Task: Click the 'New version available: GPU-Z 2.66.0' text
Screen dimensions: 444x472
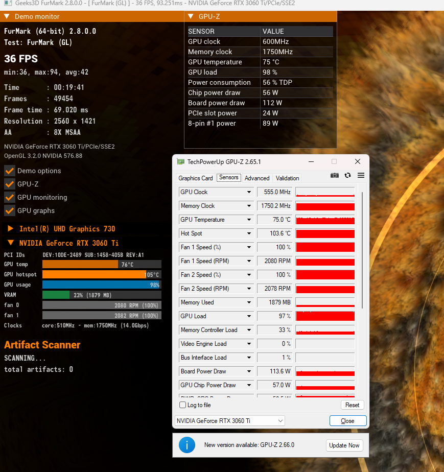Action: point(249,445)
